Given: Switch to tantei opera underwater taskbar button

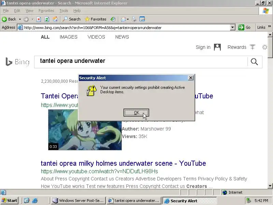Looking at the screenshot, I should (x=134, y=201).
